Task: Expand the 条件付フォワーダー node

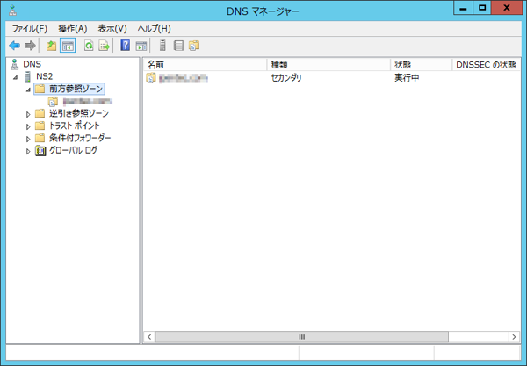Action: [28, 139]
